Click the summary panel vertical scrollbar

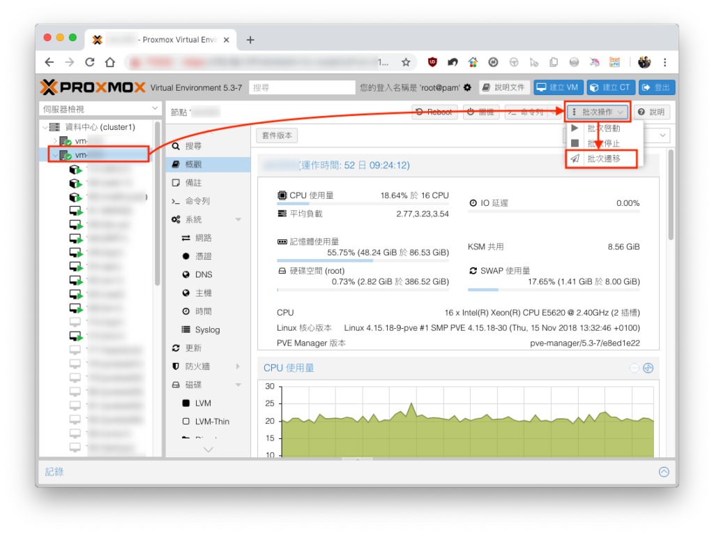pyautogui.click(x=671, y=195)
